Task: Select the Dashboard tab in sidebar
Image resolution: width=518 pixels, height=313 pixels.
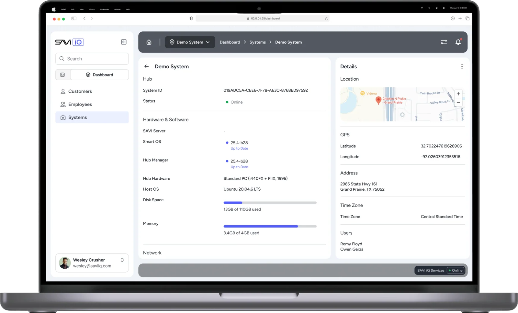Action: [x=99, y=75]
